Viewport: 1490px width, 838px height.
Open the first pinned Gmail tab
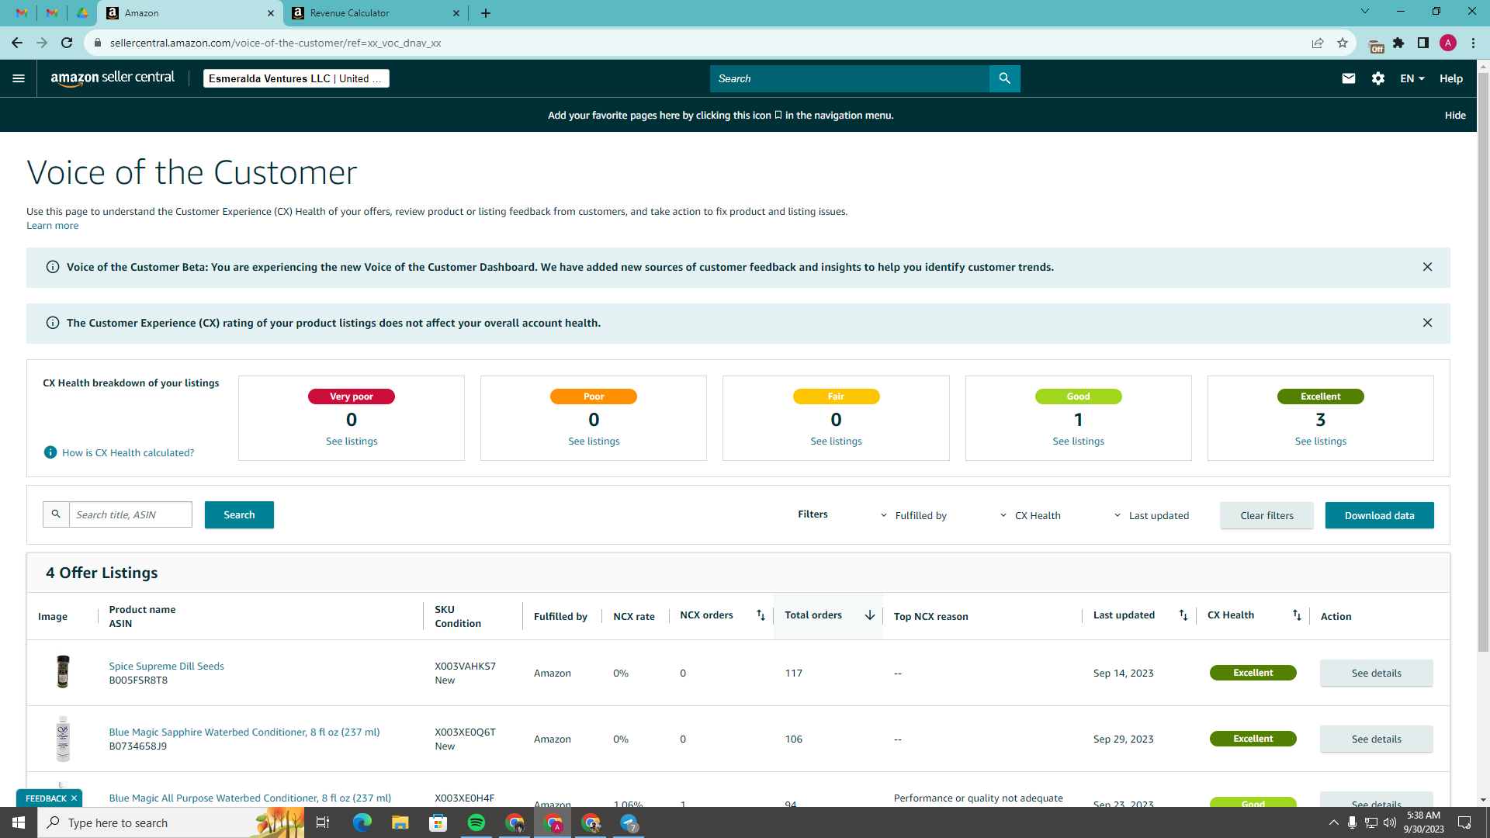point(22,13)
